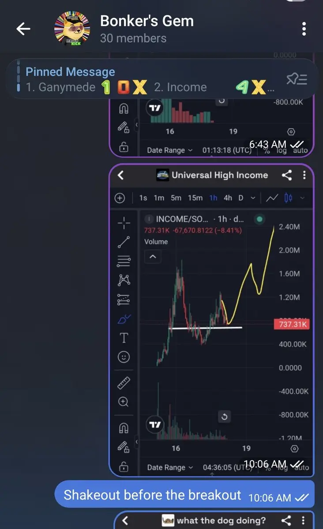
Task: Collapse drawing toolbar arrow in 10:06 AM chart
Action: coord(136,441)
